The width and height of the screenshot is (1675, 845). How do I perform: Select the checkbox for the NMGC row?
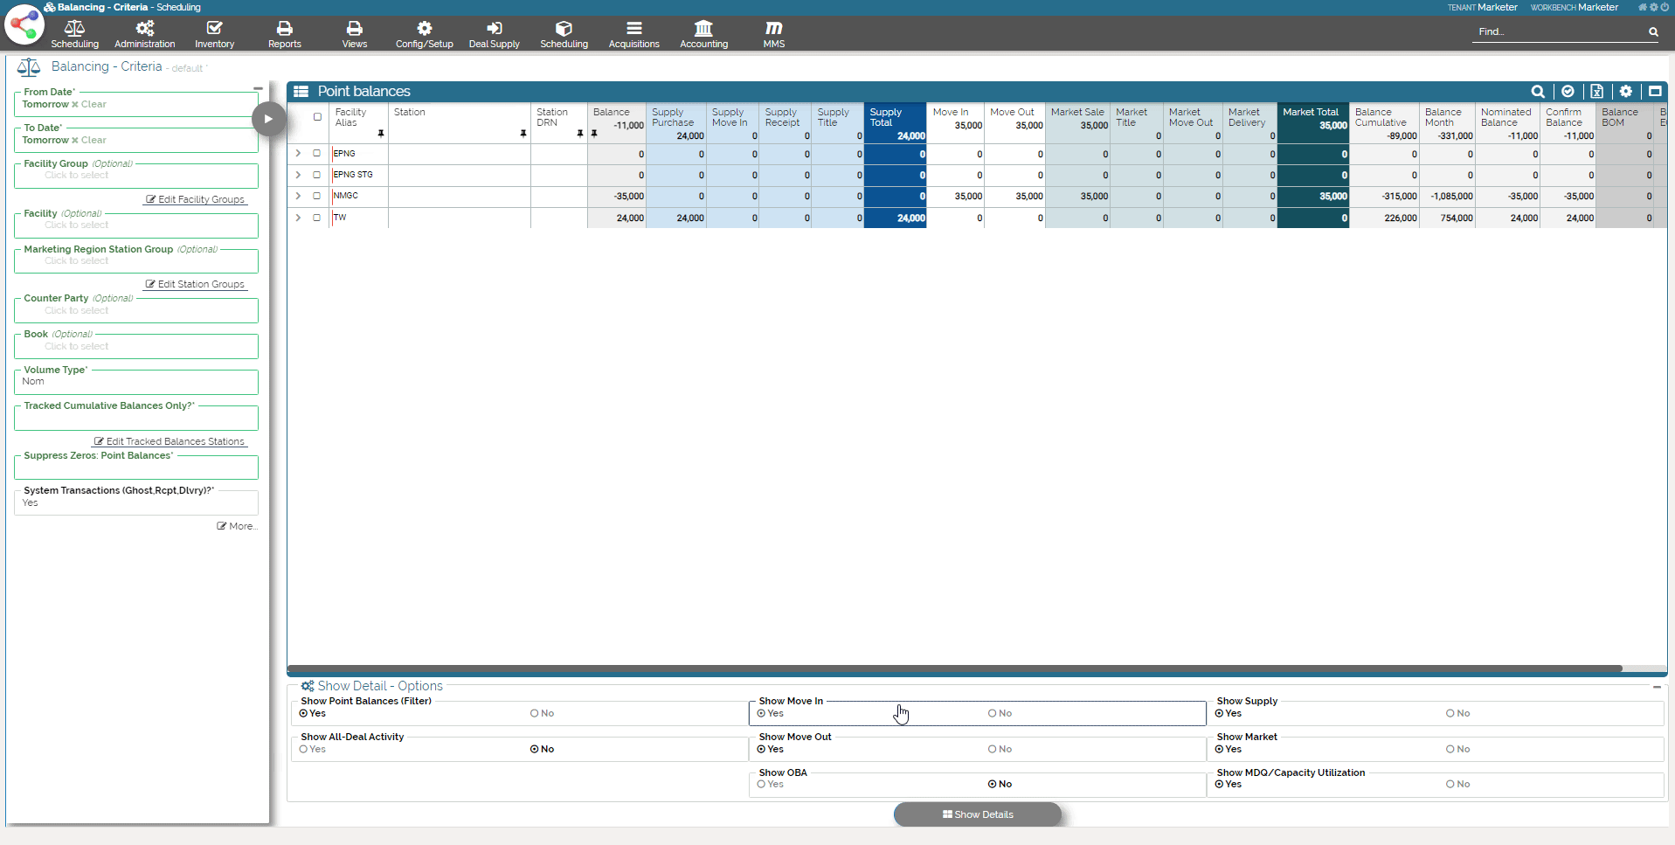click(x=317, y=197)
